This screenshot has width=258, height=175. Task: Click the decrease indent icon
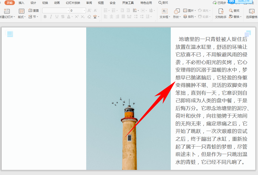[122, 10]
